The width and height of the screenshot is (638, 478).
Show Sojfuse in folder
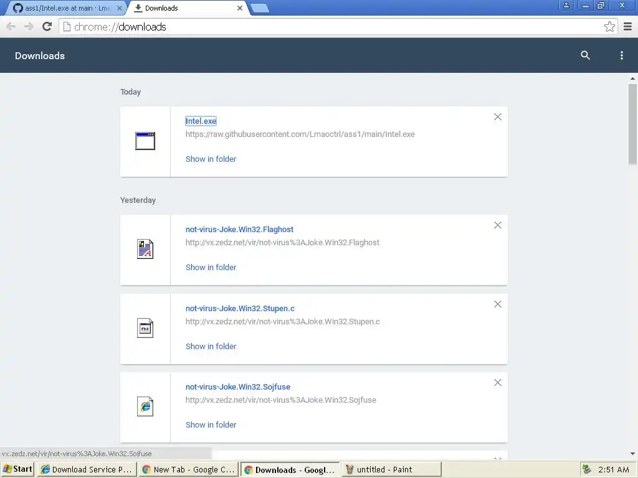point(211,424)
